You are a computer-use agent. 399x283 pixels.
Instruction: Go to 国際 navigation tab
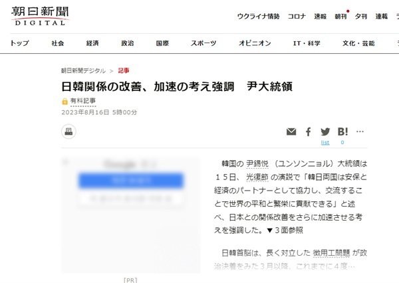(162, 43)
